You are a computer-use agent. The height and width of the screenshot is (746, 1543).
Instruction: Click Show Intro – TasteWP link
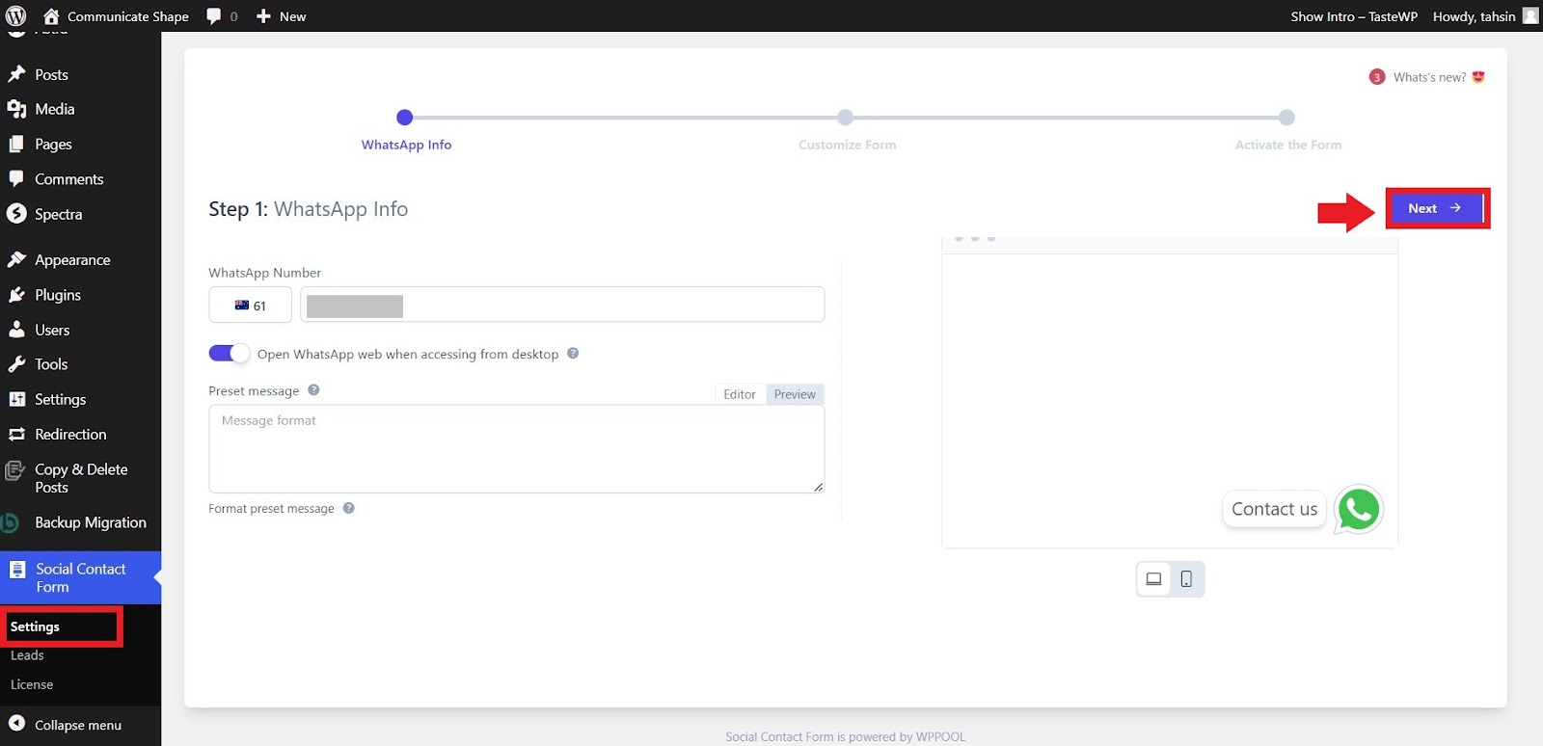pyautogui.click(x=1354, y=16)
